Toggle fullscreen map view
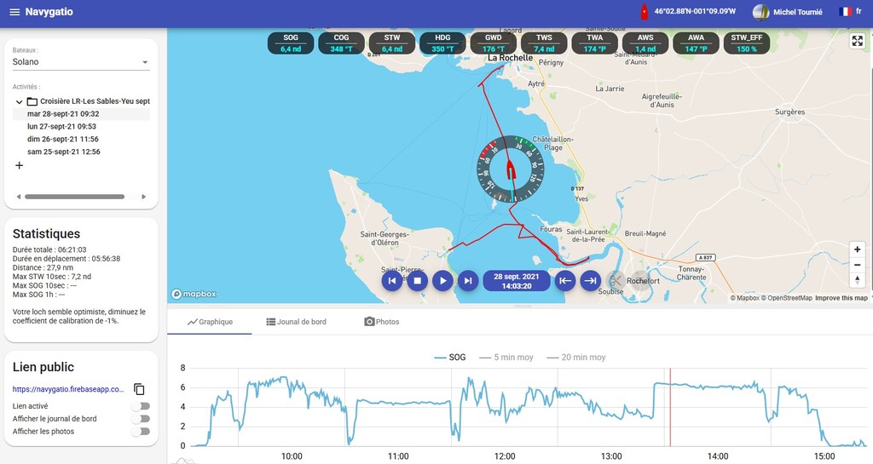 click(857, 41)
